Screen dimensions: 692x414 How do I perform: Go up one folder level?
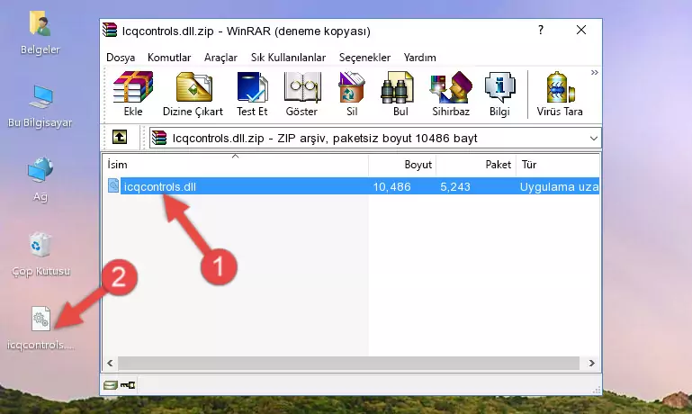click(x=120, y=138)
